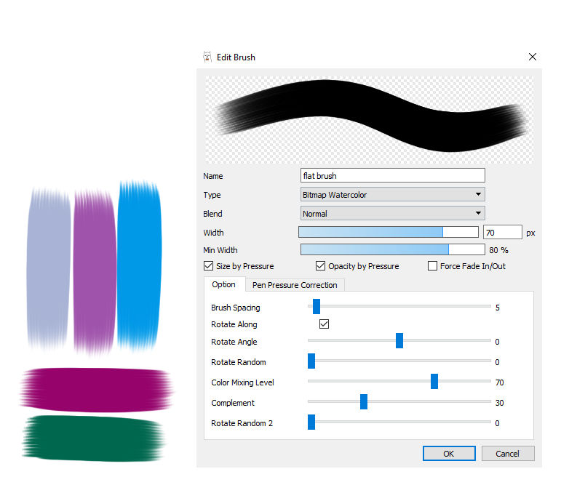Click the FireAlpaca icon in Edit Brush title bar
Viewport: 561px width, 501px height.
pos(207,57)
